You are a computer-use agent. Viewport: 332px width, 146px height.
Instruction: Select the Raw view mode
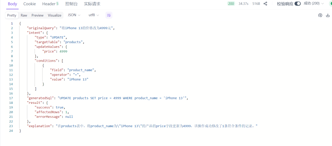click(24, 15)
